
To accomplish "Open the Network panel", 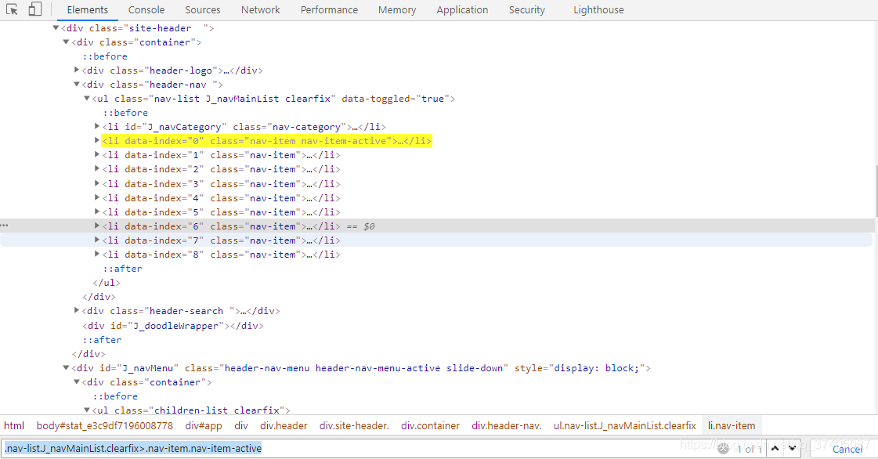I will point(259,9).
